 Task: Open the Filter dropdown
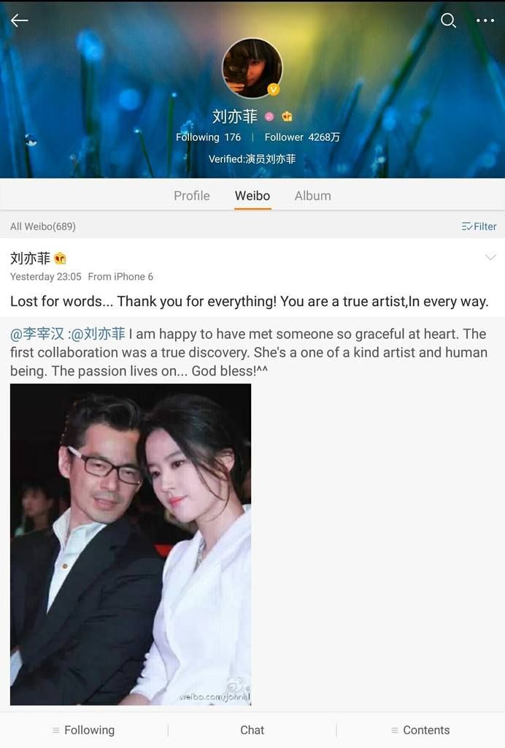479,226
